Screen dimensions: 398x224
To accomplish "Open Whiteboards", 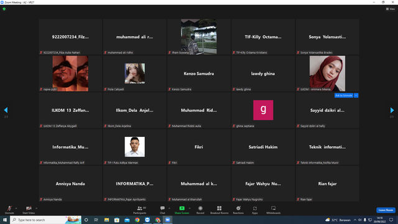I will click(x=274, y=210).
